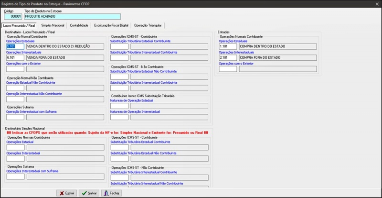The image size is (382, 198).
Task: Click the 5.101 Operações Estaduais code field
Action: (x=15, y=46)
